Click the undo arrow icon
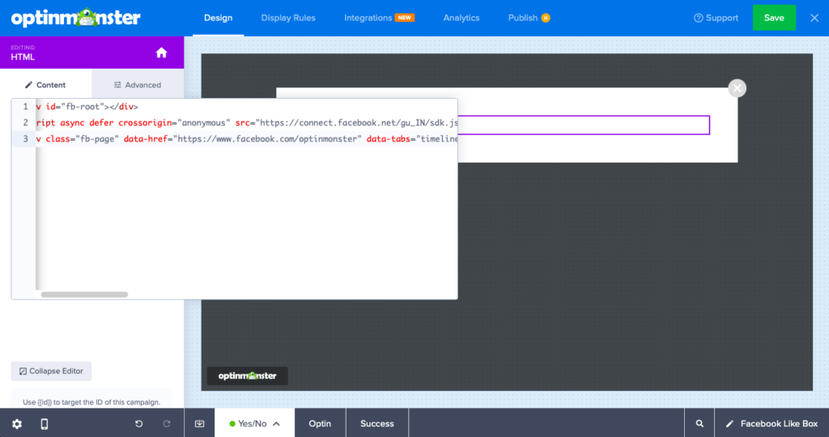 point(138,424)
